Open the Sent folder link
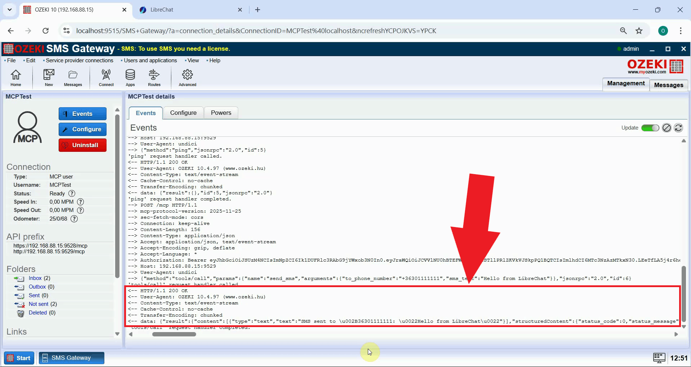Image resolution: width=691 pixels, height=367 pixels. pos(34,295)
